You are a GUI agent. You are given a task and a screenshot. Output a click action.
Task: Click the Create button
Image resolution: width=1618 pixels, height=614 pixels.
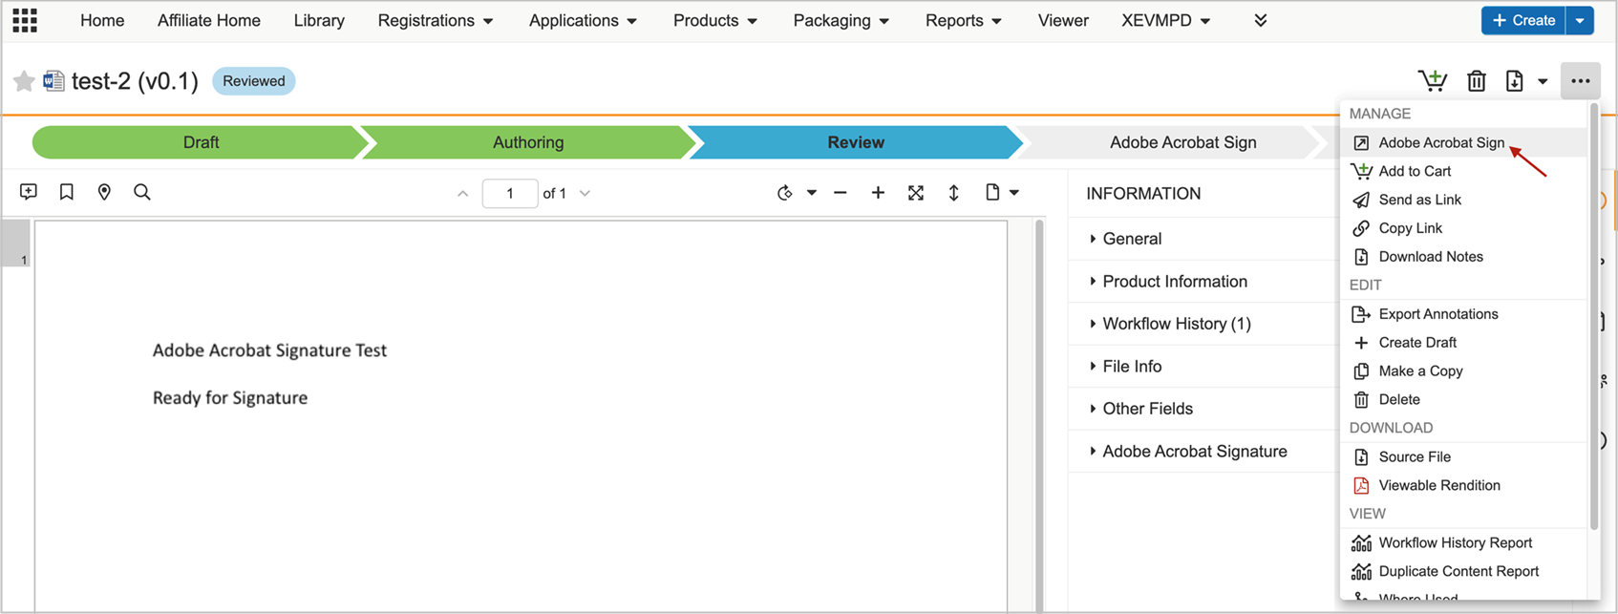[x=1523, y=20]
